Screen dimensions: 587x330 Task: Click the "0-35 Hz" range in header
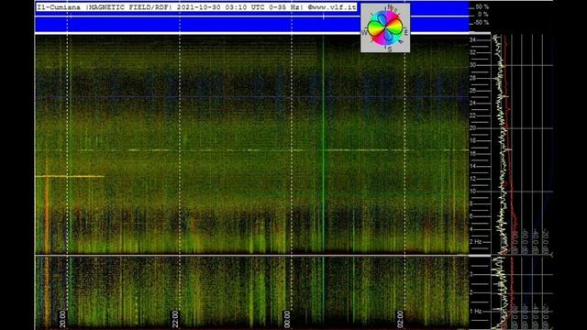pyautogui.click(x=285, y=7)
